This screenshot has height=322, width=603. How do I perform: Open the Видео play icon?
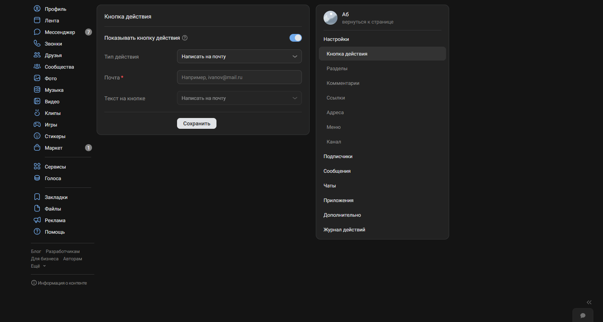tap(37, 101)
